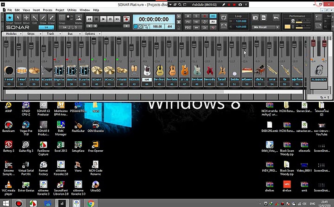Screen dimensions: 334x207
Task: Open the Utilities menu
Action: (x=72, y=10)
